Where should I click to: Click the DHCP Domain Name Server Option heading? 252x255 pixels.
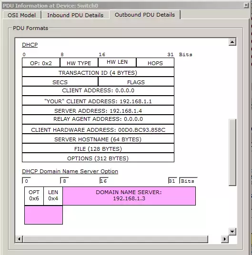70,171
